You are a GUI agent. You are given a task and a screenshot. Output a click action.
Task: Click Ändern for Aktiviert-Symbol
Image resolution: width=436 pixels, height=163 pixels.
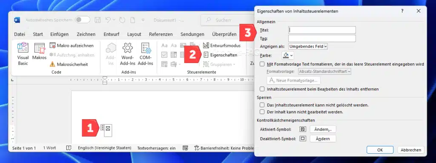(323, 129)
